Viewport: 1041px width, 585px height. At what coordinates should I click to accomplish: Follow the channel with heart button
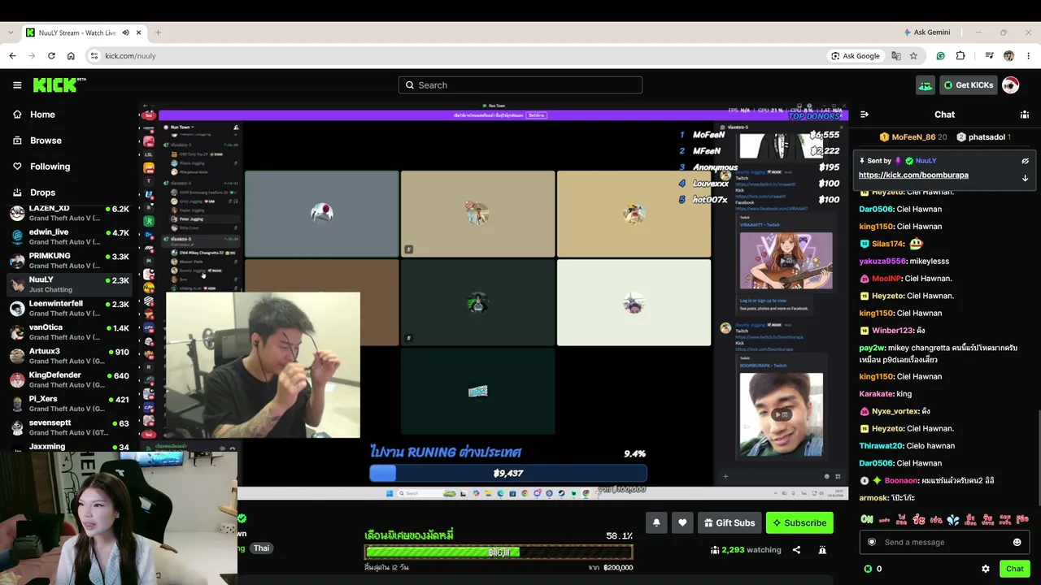tap(682, 522)
